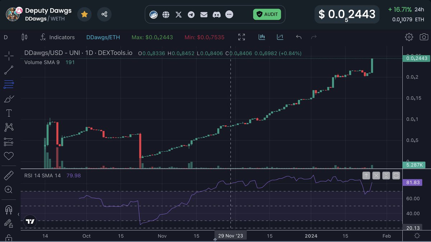Select the pattern drawing tool
Viewport: 431px width, 242px height.
click(x=9, y=127)
